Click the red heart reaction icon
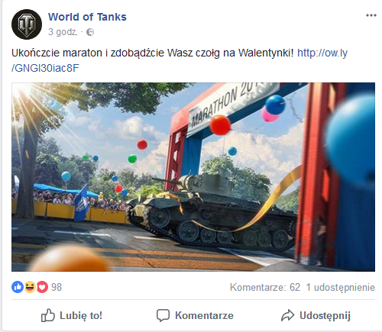The height and width of the screenshot is (332, 382). (42, 287)
